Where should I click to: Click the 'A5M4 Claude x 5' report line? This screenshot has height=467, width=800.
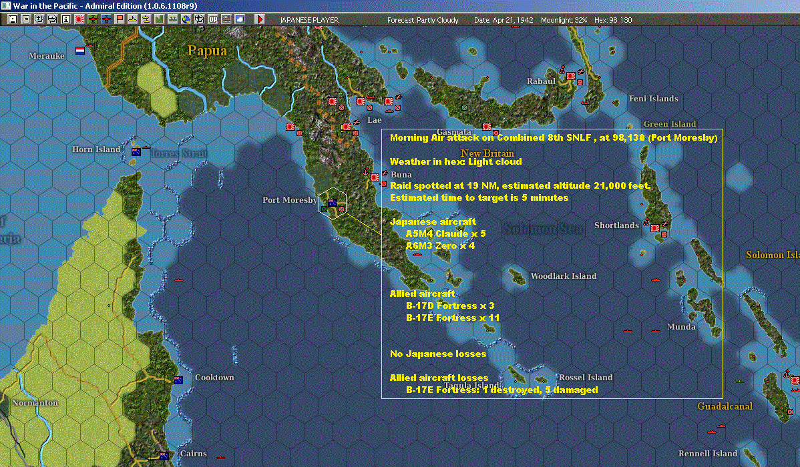click(445, 233)
